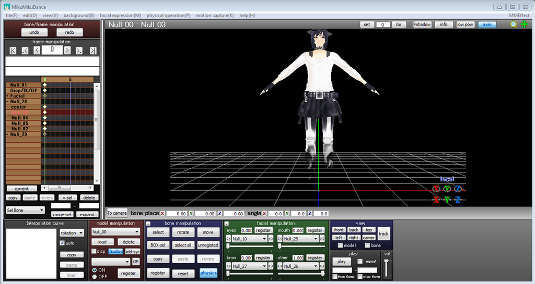The height and width of the screenshot is (284, 535).
Task: Click the current frame number field
Action: click(52, 50)
